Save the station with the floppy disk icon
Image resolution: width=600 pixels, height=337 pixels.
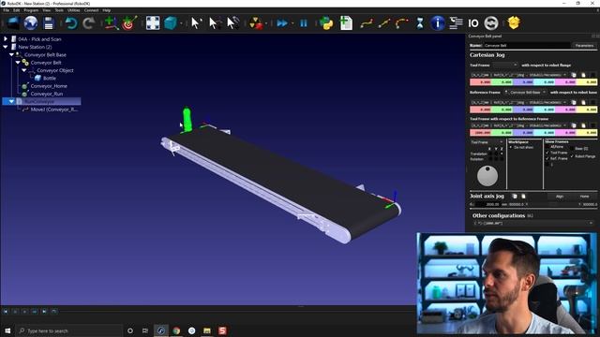[49, 23]
